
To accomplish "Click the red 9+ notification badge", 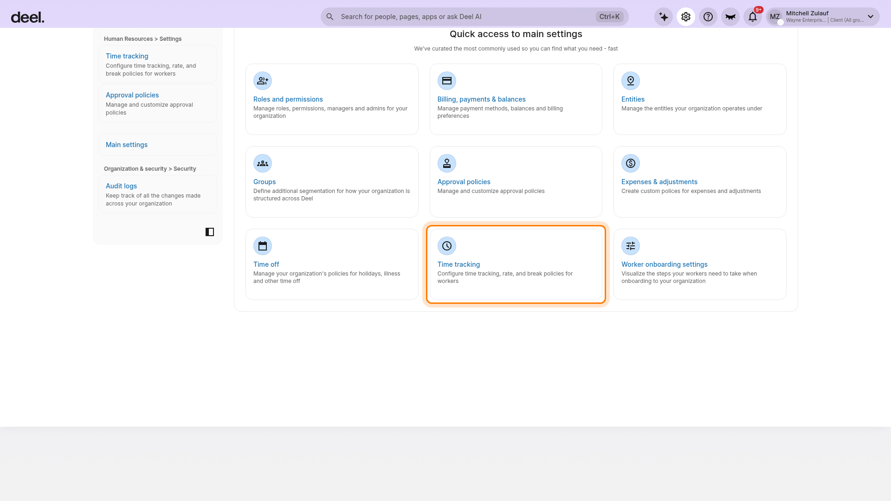I will point(759,10).
